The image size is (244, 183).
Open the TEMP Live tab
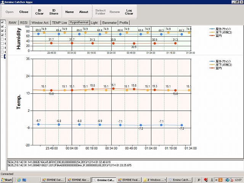(59, 23)
